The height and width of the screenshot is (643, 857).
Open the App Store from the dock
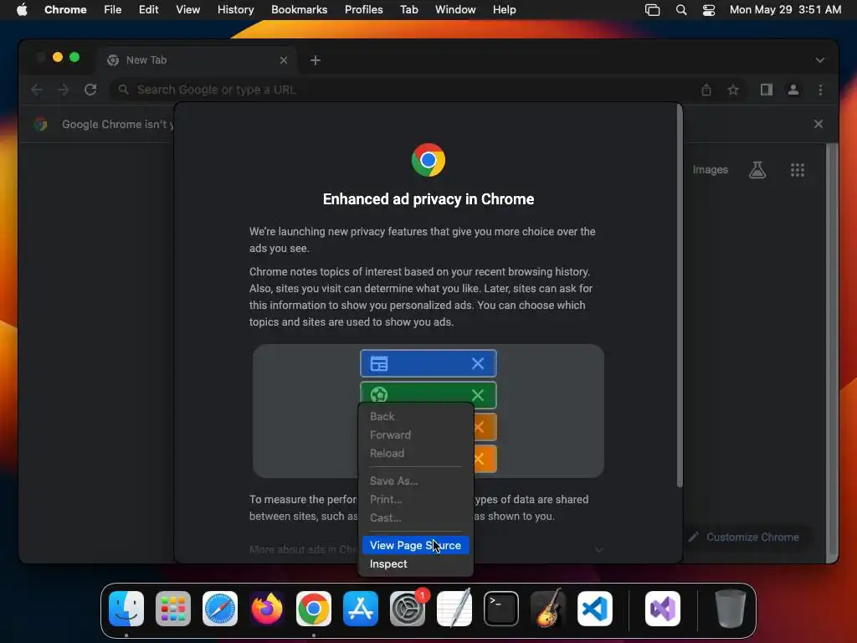point(361,609)
